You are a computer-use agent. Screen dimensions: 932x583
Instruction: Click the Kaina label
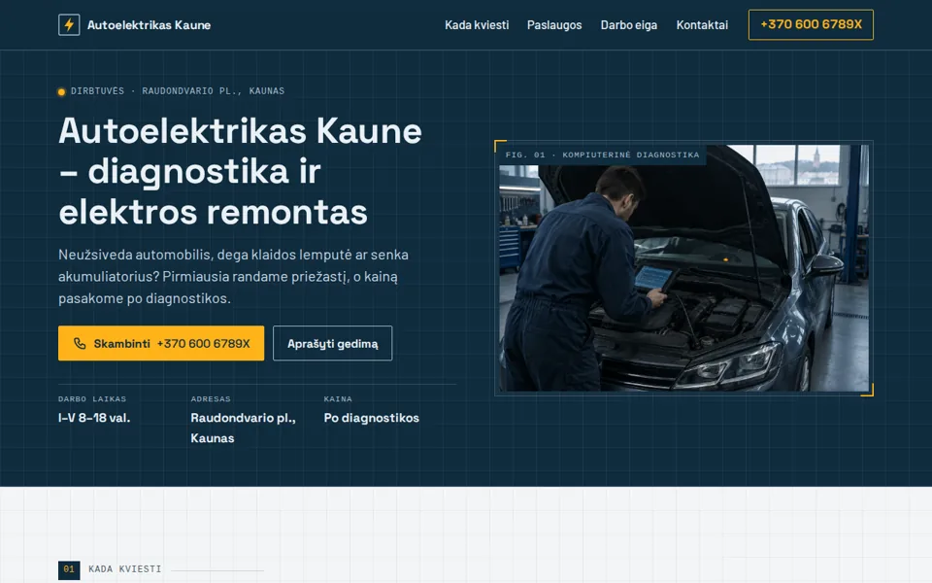tap(338, 399)
